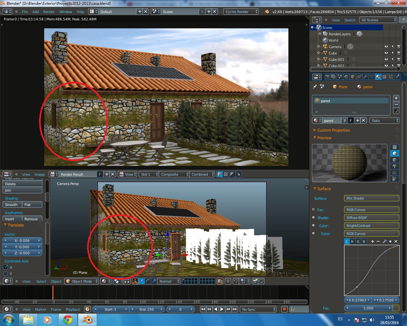Viewport: 407px width, 326px height.
Task: Toggle the F fake user button for pared
Action: click(x=351, y=120)
